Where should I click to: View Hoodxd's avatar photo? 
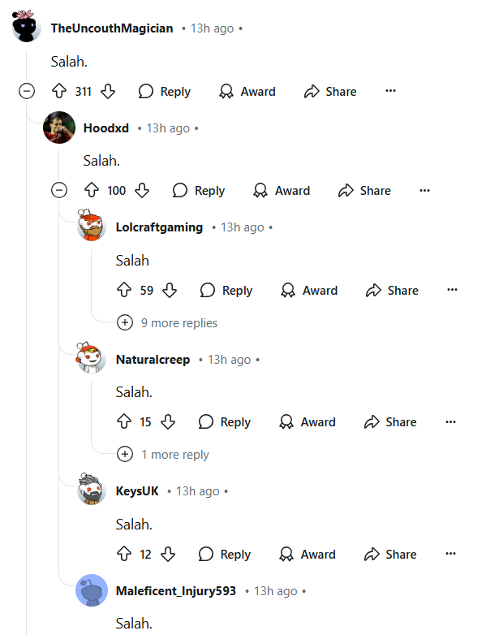click(x=59, y=127)
